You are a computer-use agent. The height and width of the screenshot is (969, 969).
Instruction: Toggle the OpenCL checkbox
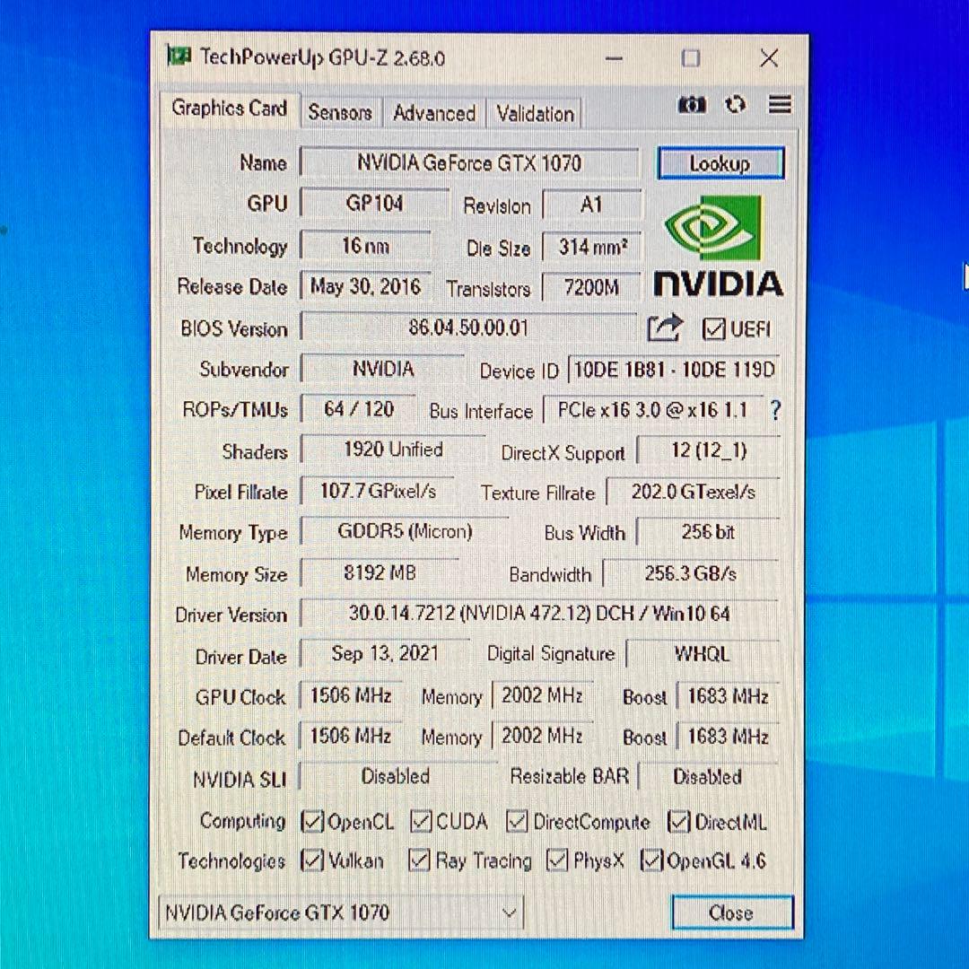pos(312,821)
